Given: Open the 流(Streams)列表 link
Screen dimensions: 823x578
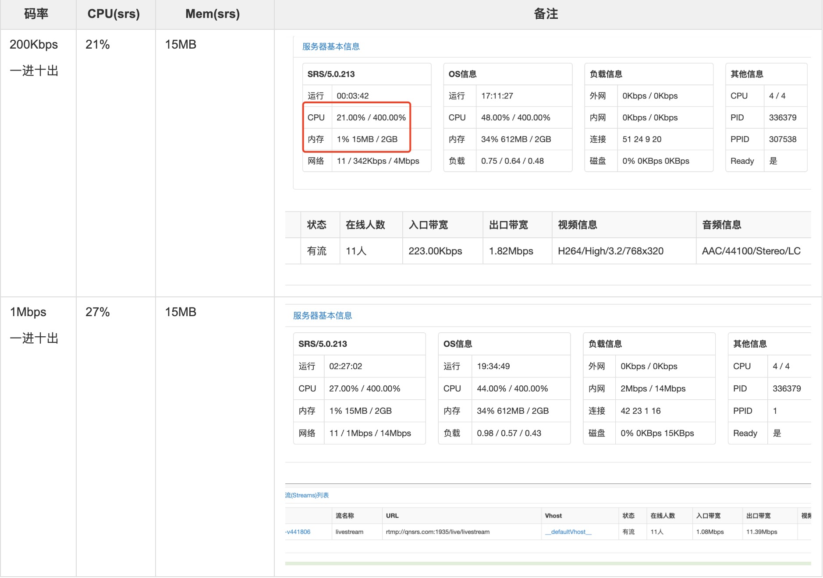Looking at the screenshot, I should pyautogui.click(x=307, y=495).
